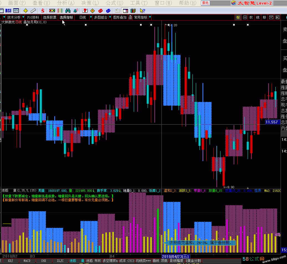The width and height of the screenshot is (287, 264).
Task: Click the traffic light signal icon
Action: pyautogui.click(x=52, y=11)
